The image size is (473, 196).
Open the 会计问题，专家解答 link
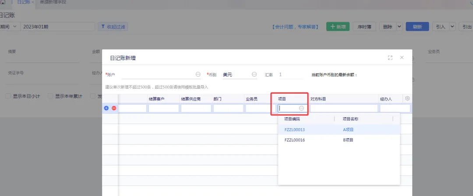pos(295,27)
